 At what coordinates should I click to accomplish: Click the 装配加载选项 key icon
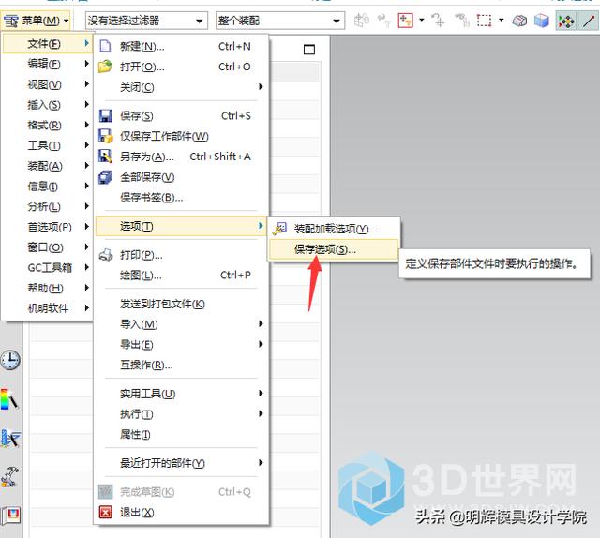(279, 229)
